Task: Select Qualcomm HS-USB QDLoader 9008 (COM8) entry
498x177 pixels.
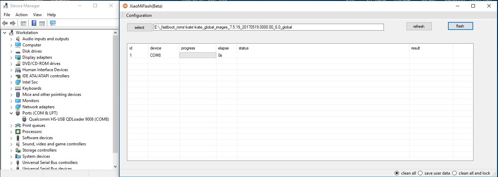Action: 69,119
